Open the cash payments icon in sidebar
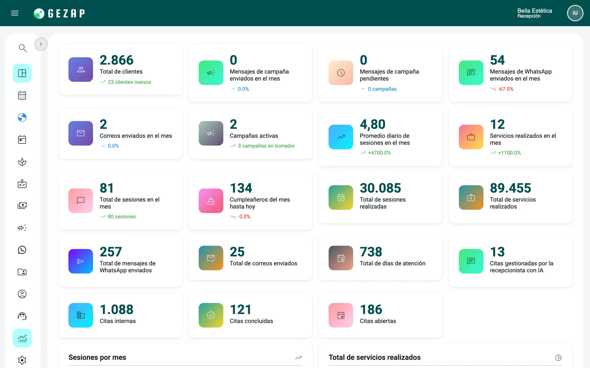The width and height of the screenshot is (590, 368). click(x=22, y=206)
